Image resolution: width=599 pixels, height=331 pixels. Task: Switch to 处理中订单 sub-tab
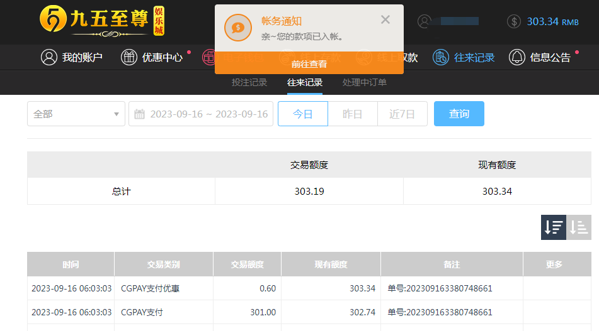[x=365, y=82]
